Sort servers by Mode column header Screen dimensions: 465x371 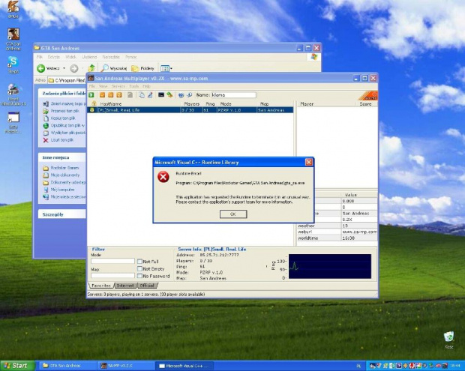226,104
